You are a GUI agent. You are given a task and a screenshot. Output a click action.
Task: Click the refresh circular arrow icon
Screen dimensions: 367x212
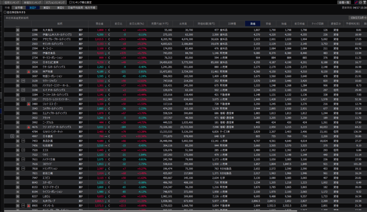point(361,2)
